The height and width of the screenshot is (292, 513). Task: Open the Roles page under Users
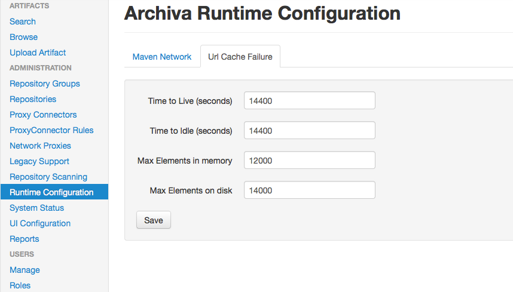20,285
